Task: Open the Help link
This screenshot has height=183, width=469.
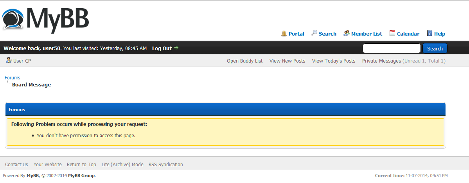Action: pos(440,34)
